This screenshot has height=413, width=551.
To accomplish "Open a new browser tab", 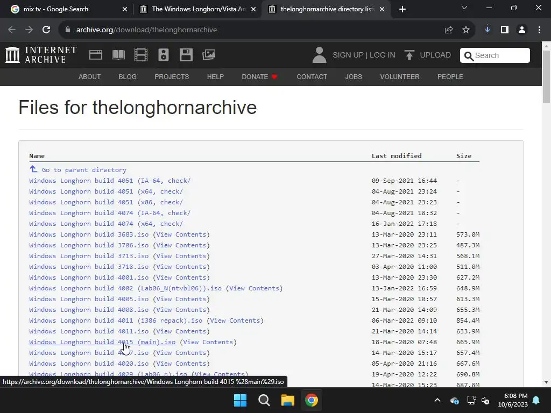I will coord(402,9).
